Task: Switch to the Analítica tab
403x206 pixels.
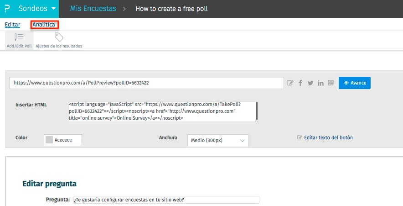Action: pos(44,25)
